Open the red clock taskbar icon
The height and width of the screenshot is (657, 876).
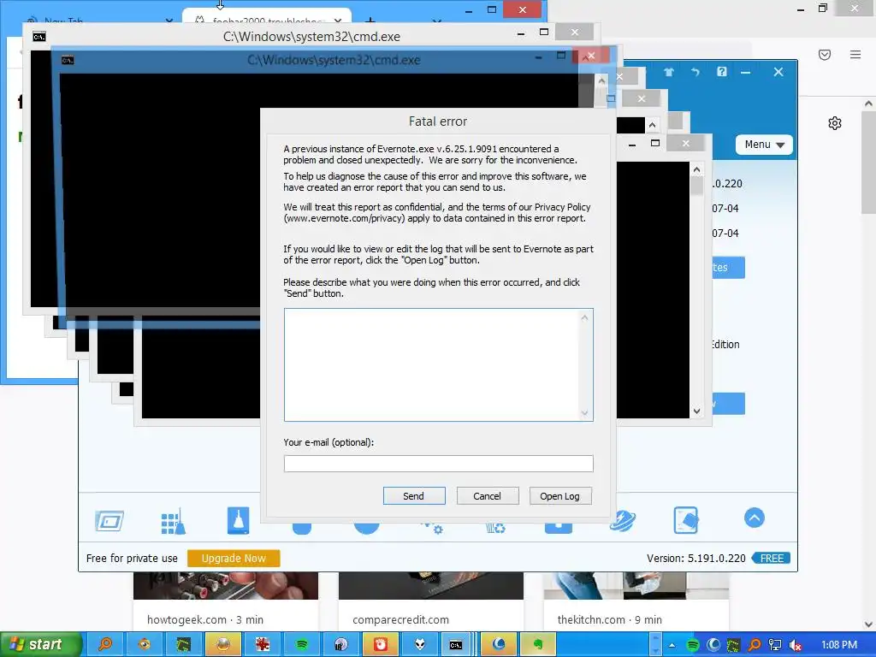click(x=381, y=644)
